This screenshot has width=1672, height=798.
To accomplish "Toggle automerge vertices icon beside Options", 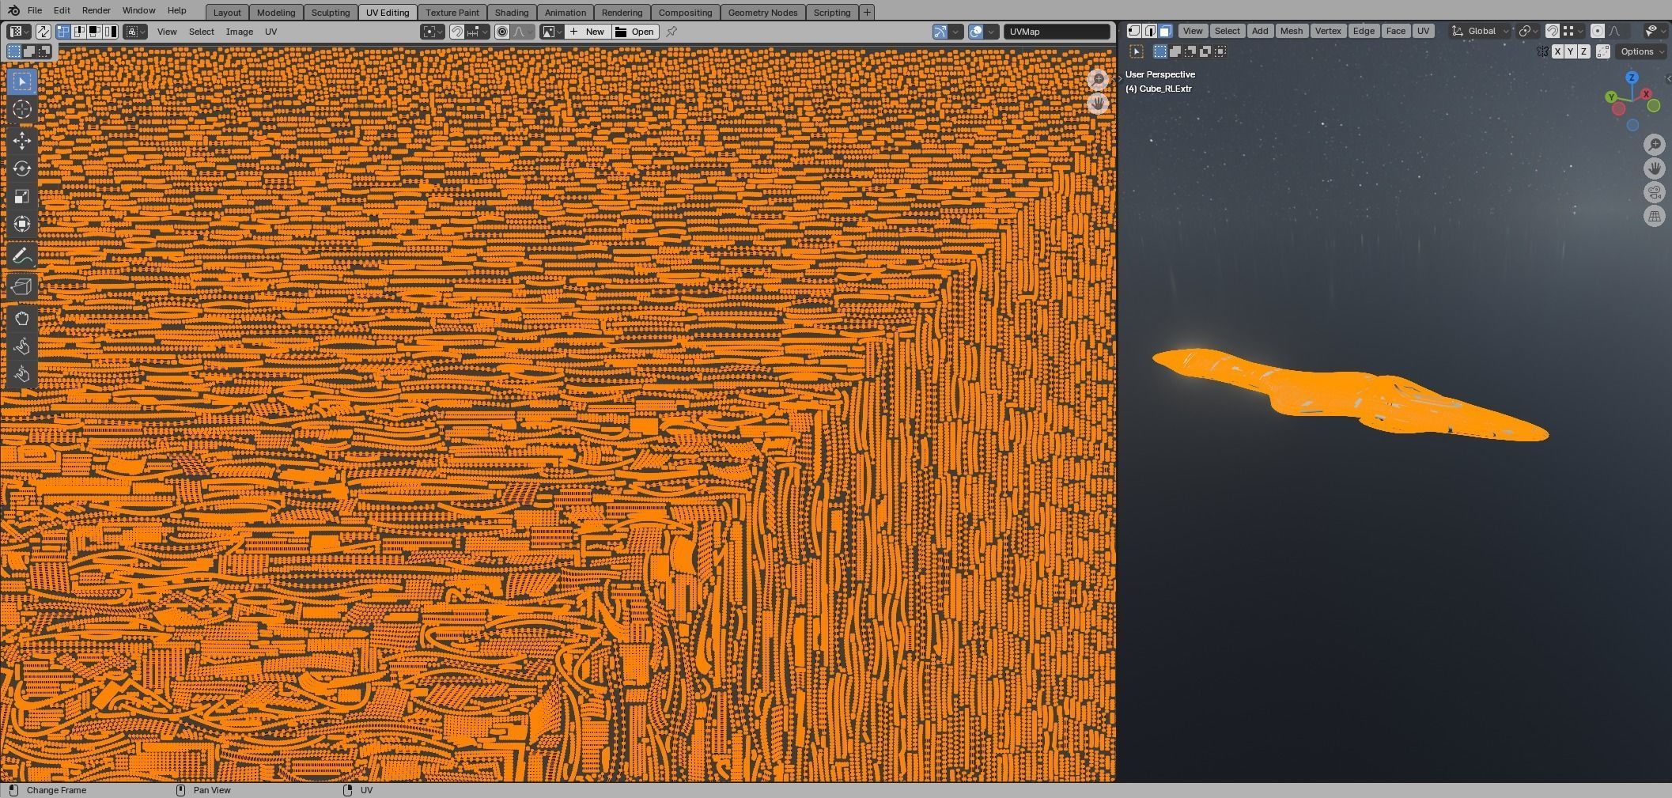I will click(1603, 51).
